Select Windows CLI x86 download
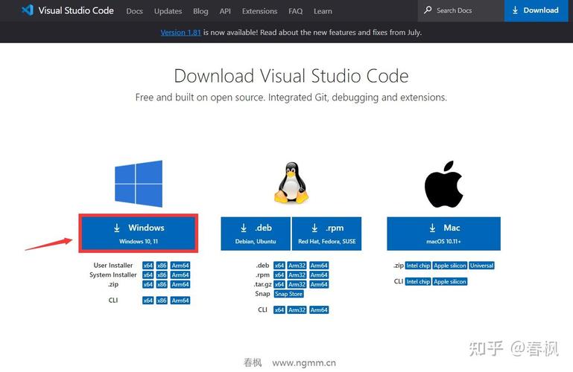573x372 pixels. tap(162, 301)
